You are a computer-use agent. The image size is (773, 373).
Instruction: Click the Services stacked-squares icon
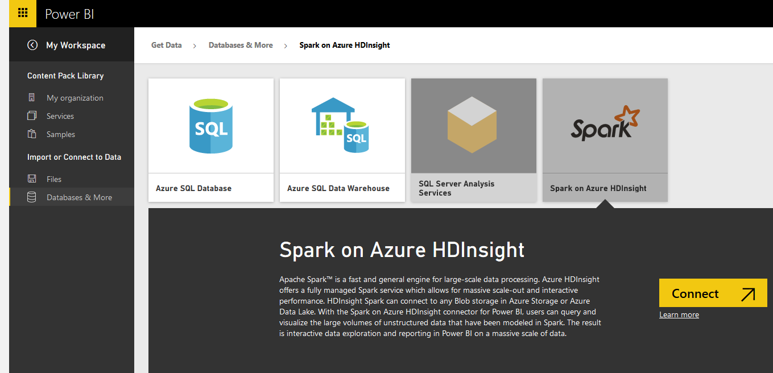(32, 116)
